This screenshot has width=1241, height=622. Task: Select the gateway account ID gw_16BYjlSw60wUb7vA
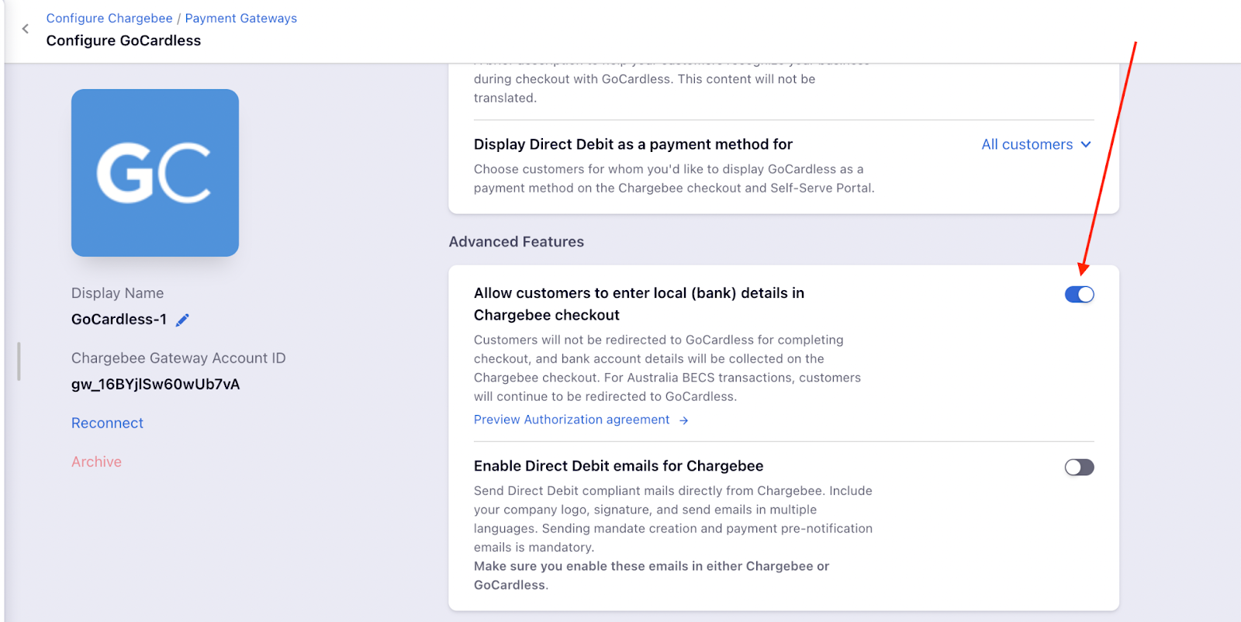[x=155, y=384]
